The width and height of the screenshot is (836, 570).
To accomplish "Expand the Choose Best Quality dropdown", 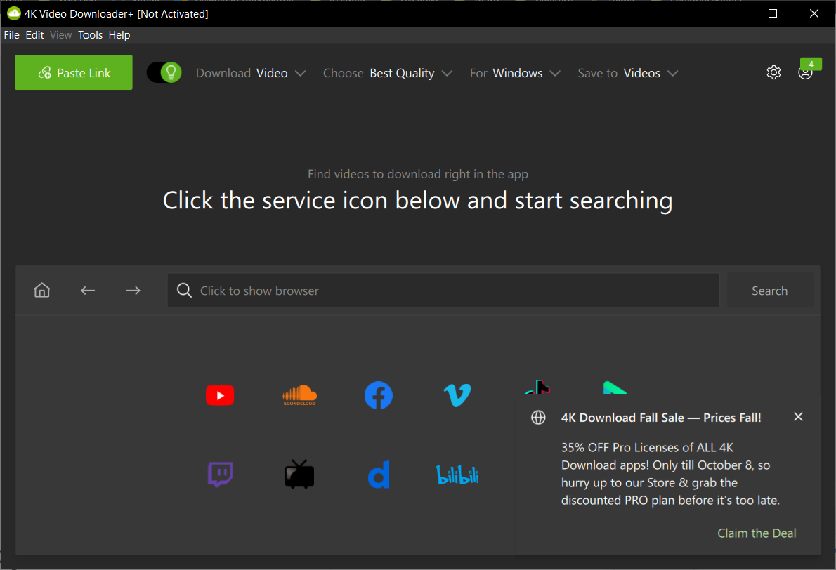I will (x=388, y=73).
